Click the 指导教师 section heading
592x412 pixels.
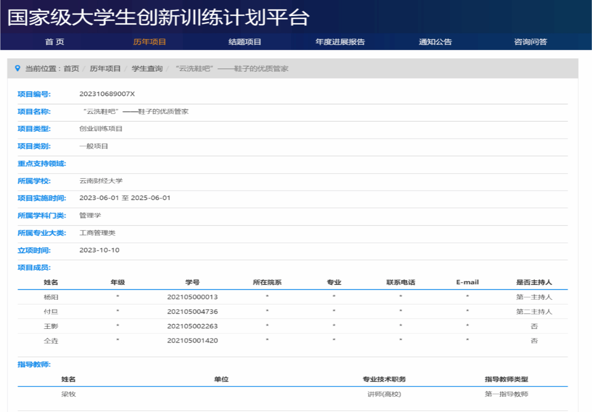[34, 364]
